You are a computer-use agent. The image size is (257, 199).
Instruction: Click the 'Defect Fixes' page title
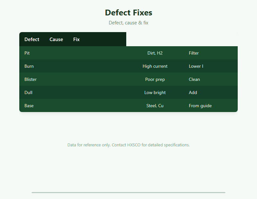pos(128,13)
